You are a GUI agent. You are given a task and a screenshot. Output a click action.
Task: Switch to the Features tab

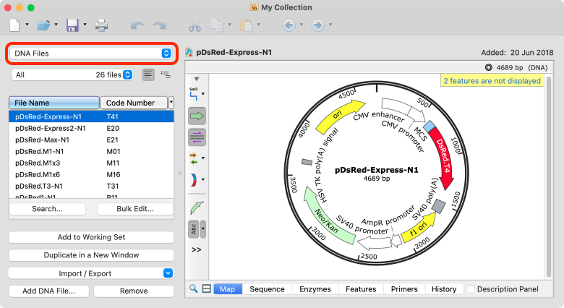point(361,289)
